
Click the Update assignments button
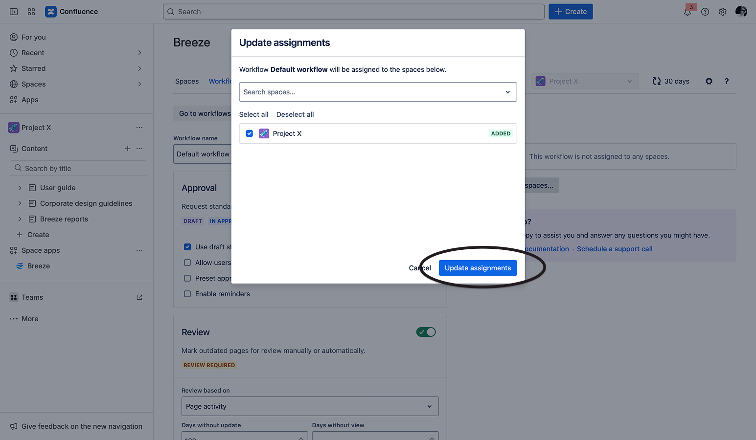(478, 267)
